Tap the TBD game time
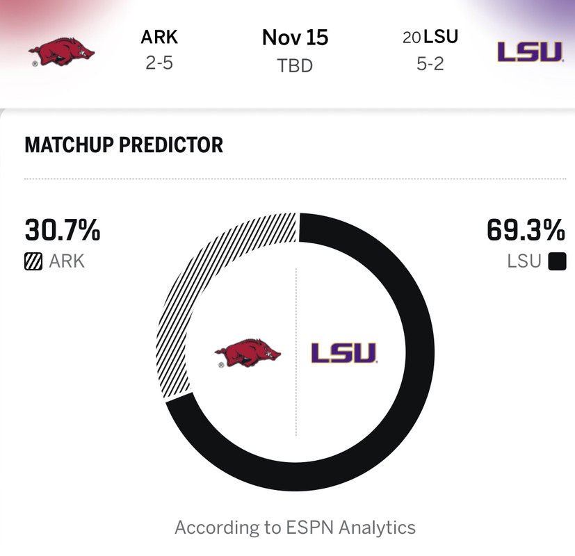Screen dimensions: 575x556 [295, 65]
